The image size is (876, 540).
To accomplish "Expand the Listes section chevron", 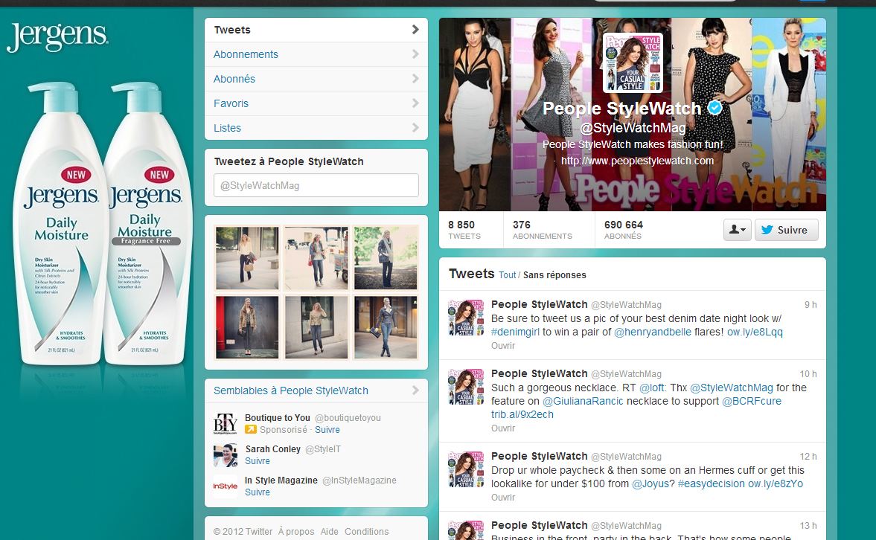I will (415, 128).
